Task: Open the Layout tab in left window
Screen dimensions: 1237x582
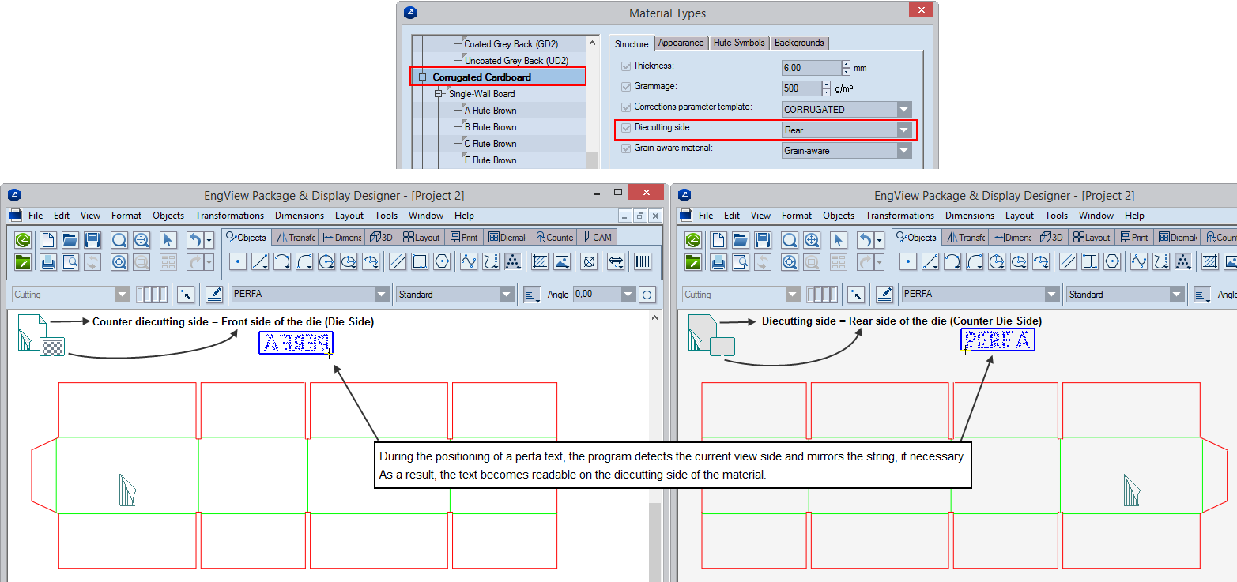Action: pyautogui.click(x=421, y=237)
